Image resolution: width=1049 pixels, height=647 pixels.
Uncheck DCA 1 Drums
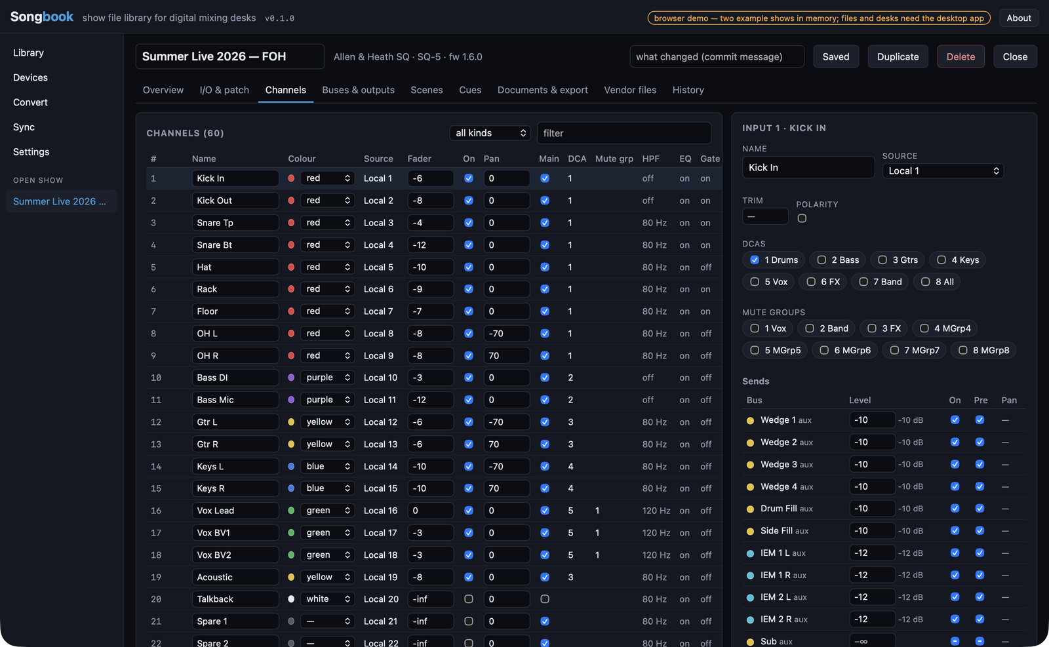(755, 260)
